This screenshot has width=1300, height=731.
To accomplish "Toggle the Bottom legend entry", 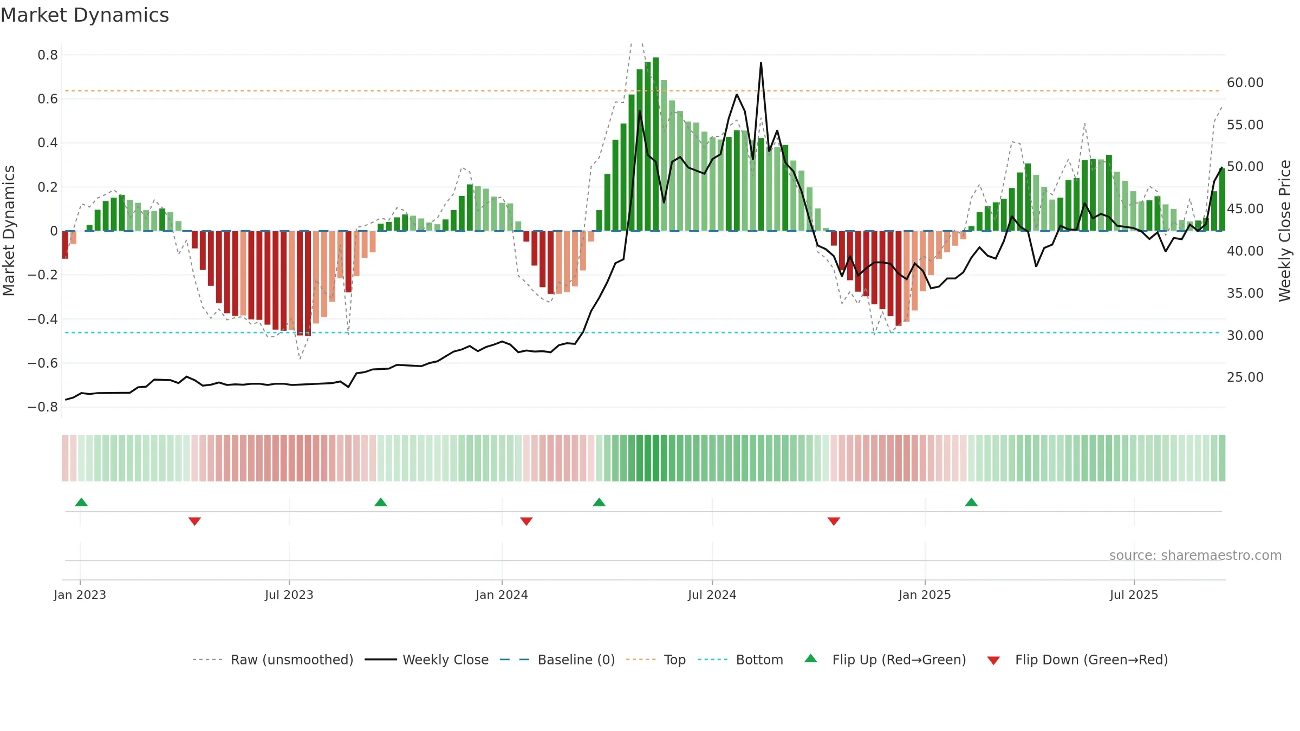I will (x=740, y=660).
